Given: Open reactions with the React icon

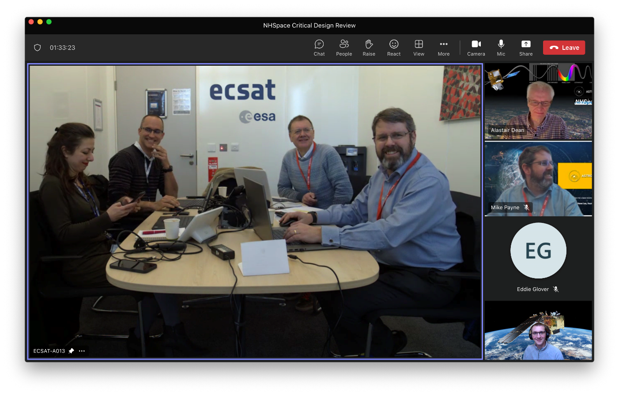Looking at the screenshot, I should coord(393,47).
